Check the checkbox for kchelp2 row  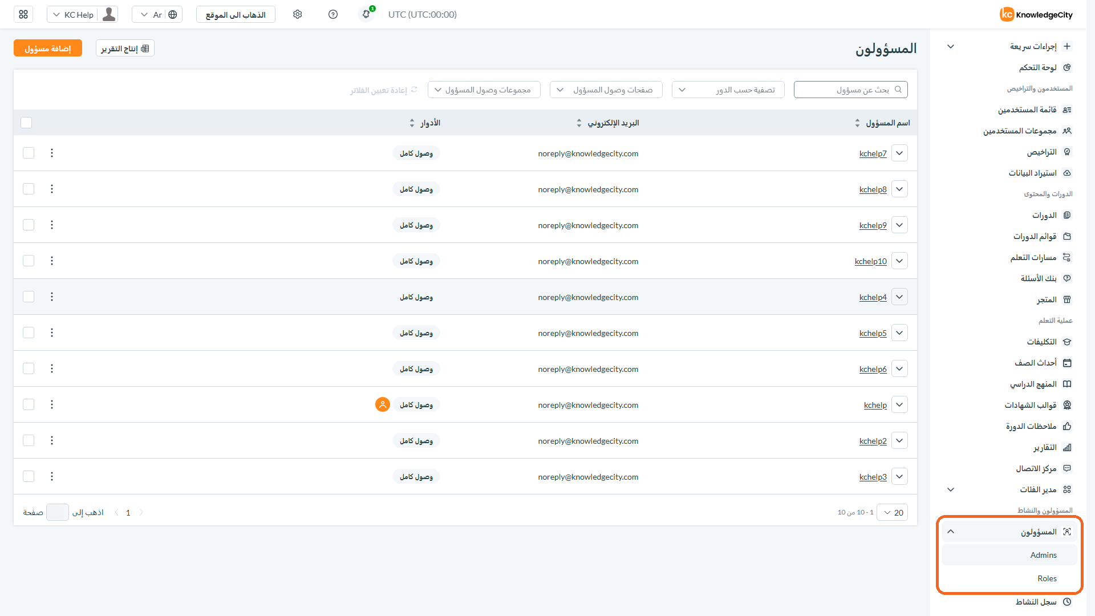point(29,440)
